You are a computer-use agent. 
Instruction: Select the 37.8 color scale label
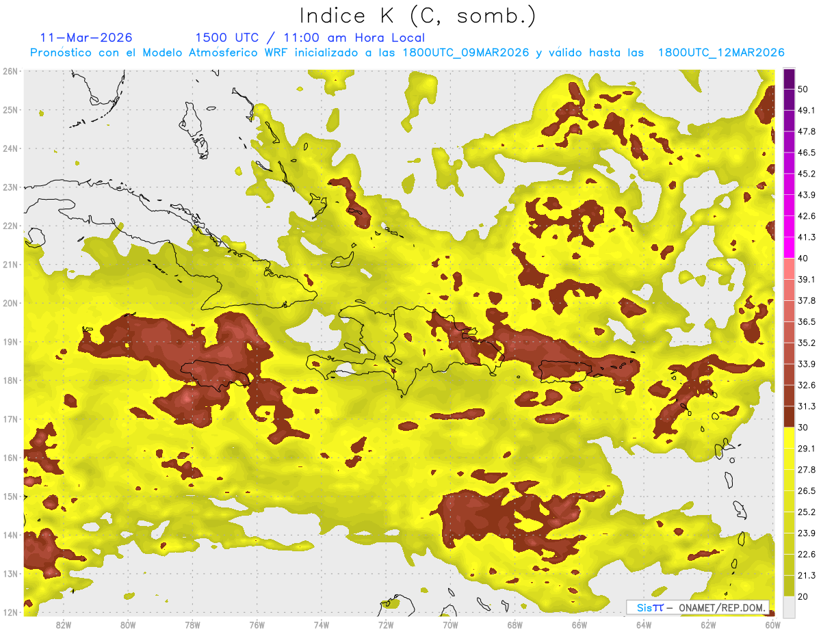(x=806, y=301)
